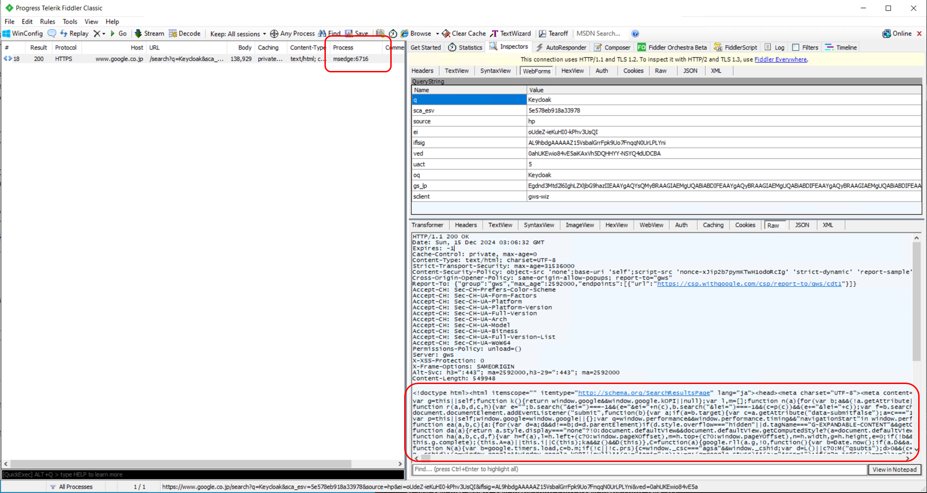The width and height of the screenshot is (927, 493).
Task: Open the Filters tab
Action: point(805,47)
